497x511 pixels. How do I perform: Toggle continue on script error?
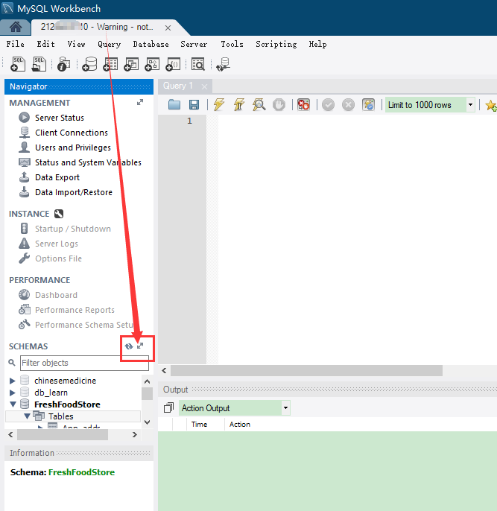[x=303, y=105]
